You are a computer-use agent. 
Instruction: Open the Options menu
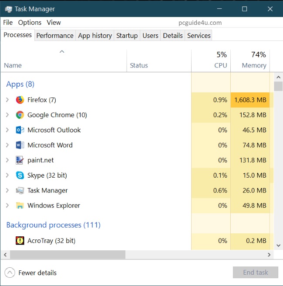point(30,23)
